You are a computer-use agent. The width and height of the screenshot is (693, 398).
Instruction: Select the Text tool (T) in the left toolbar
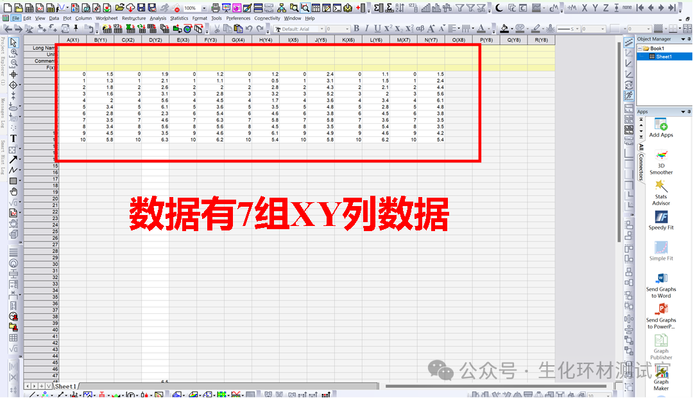point(13,139)
